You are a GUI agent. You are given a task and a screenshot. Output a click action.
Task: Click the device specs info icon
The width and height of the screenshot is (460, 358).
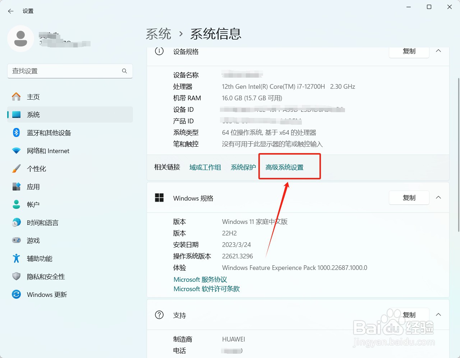(x=159, y=51)
